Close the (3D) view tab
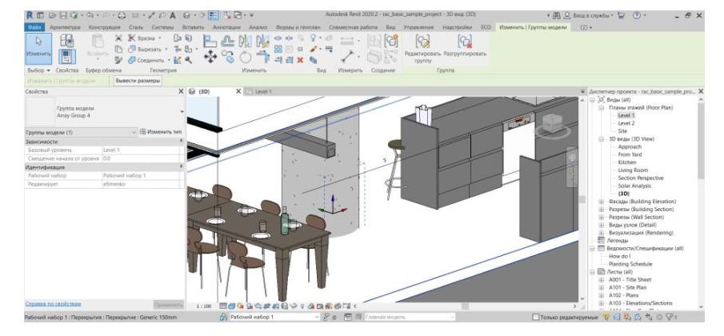Image resolution: width=724 pixels, height=336 pixels. point(238,92)
